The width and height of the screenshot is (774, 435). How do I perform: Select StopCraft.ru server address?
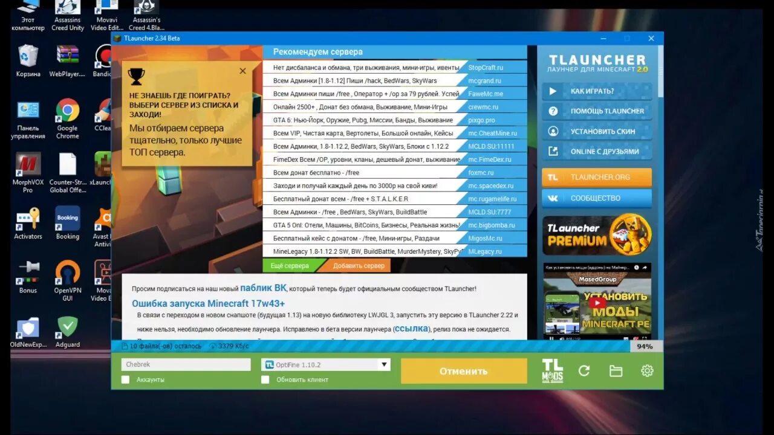[486, 68]
